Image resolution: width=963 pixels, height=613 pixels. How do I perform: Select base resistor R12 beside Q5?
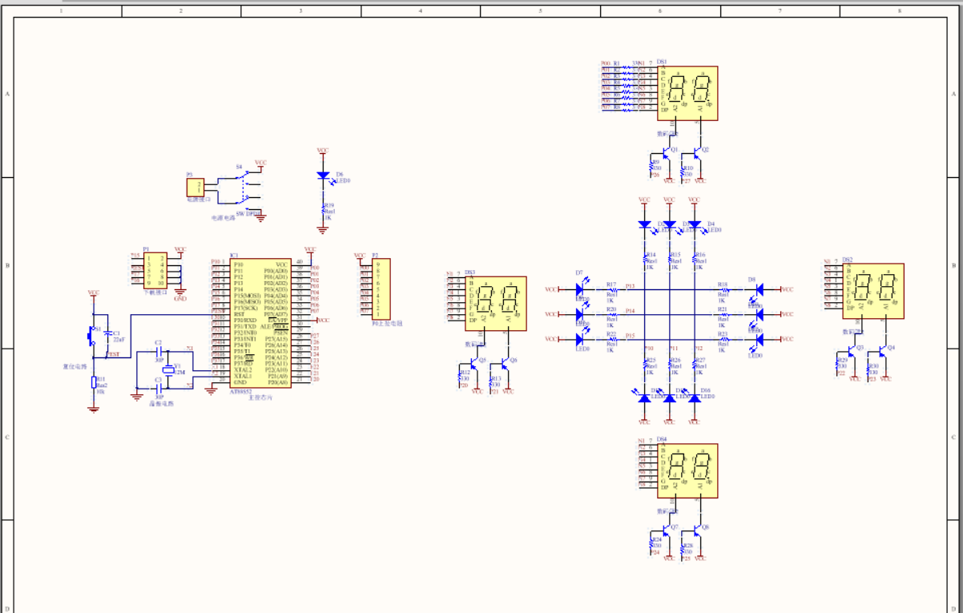coord(459,376)
